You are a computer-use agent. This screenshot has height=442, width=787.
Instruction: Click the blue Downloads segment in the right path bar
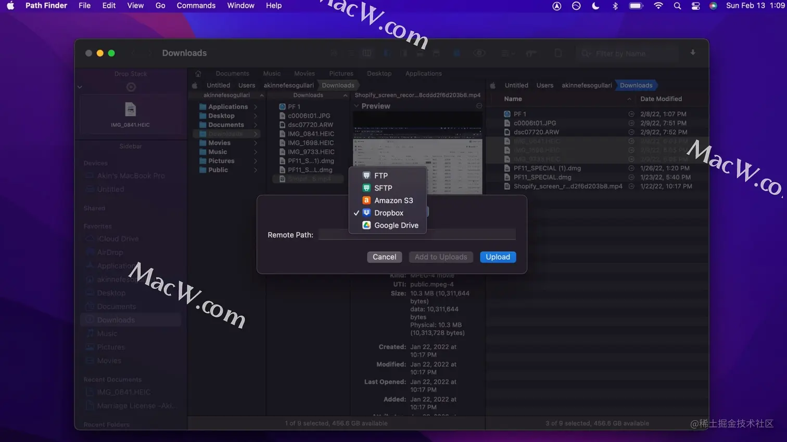[x=636, y=85]
